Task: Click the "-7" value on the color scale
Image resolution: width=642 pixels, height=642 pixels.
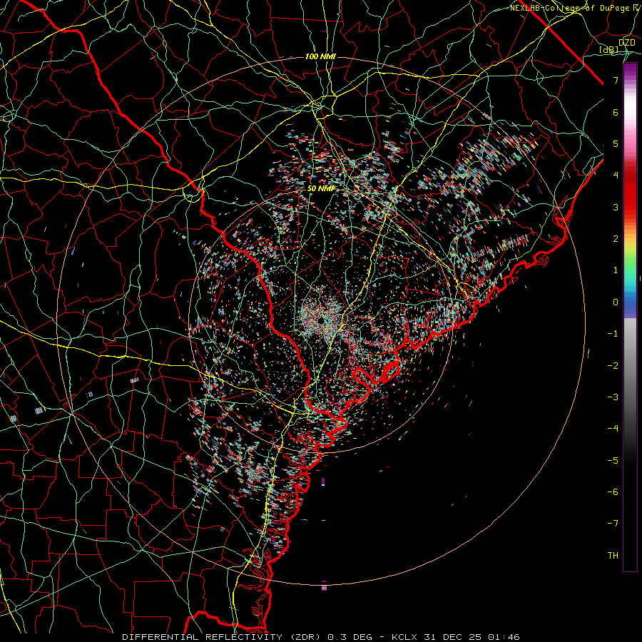Action: (613, 524)
